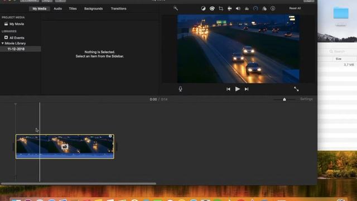Click the All Events star icon
The width and height of the screenshot is (357, 201).
click(6, 37)
